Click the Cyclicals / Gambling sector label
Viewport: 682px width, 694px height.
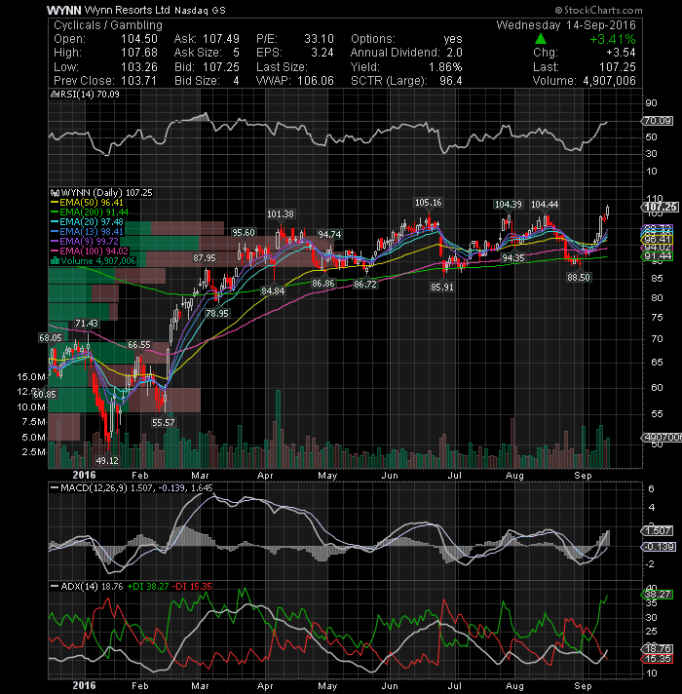(108, 25)
